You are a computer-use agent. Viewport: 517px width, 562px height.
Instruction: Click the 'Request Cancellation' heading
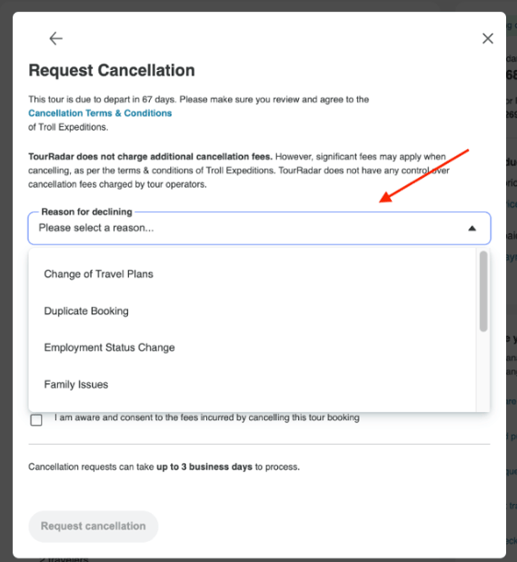tap(111, 70)
